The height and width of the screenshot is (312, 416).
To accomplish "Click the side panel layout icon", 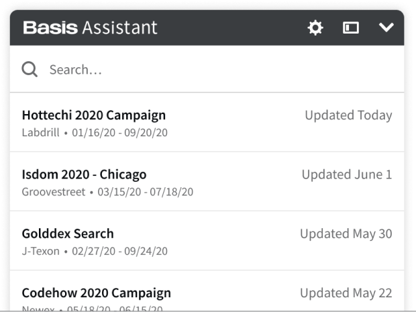I will 351,28.
